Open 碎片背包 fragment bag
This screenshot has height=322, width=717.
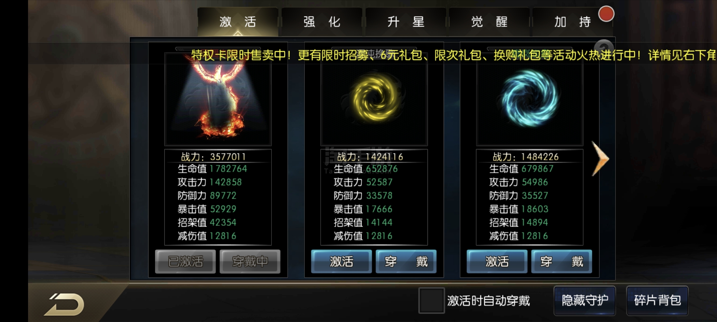pyautogui.click(x=657, y=301)
